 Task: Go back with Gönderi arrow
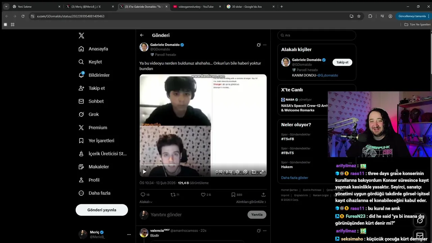pyautogui.click(x=142, y=35)
